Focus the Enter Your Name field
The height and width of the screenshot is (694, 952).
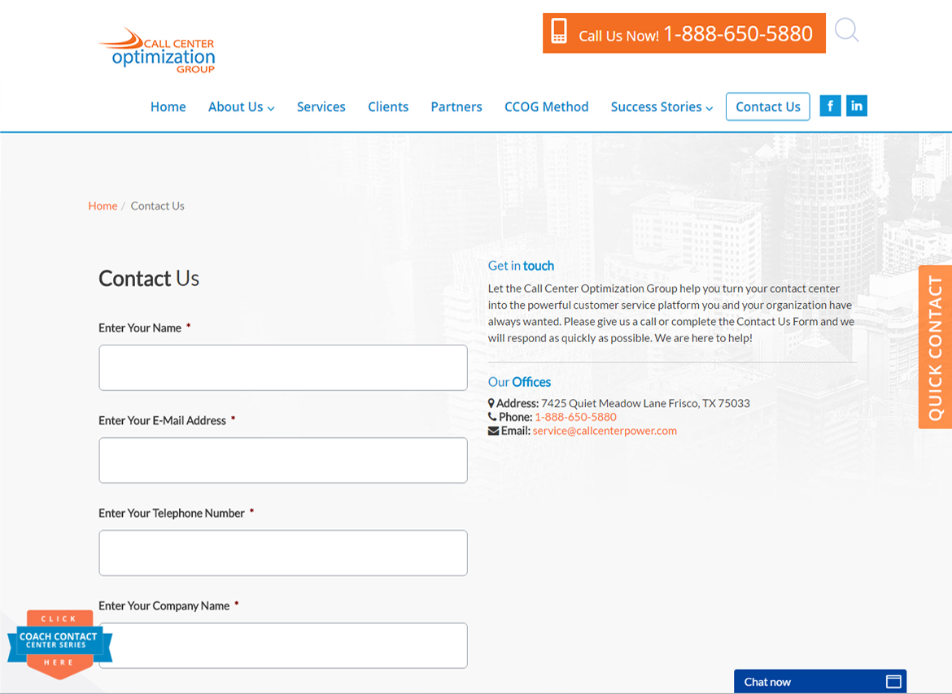(x=283, y=368)
